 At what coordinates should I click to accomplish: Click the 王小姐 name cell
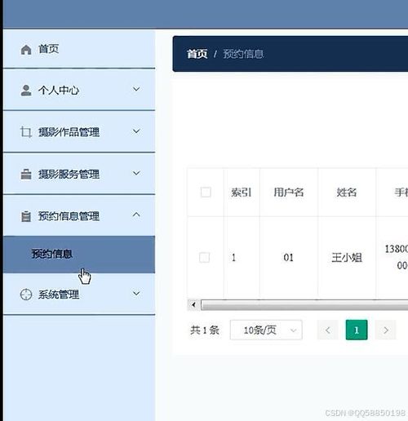[347, 257]
